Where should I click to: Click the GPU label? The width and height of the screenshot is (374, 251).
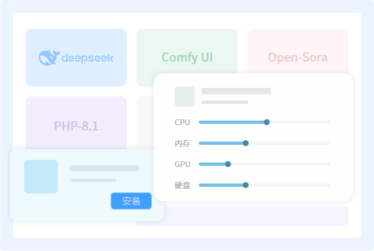tap(182, 164)
